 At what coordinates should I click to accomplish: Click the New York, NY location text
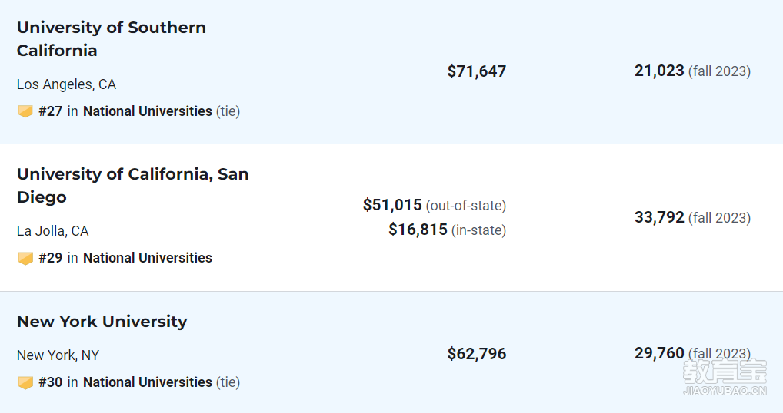58,355
